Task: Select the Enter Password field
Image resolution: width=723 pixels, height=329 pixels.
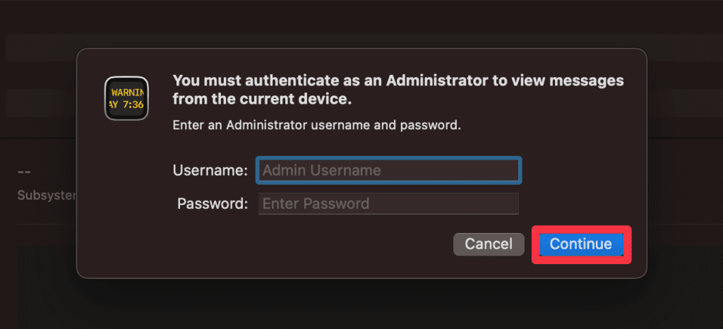Action: click(x=389, y=203)
